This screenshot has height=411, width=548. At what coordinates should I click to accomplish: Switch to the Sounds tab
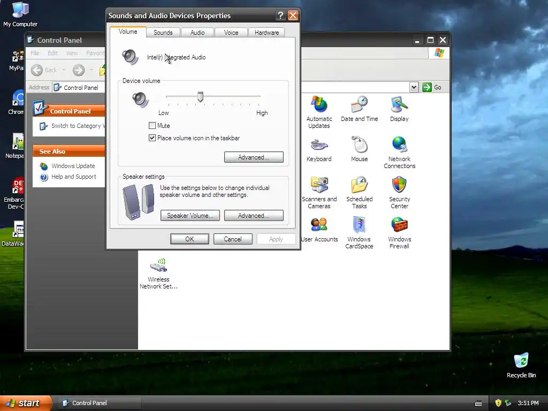(x=163, y=33)
